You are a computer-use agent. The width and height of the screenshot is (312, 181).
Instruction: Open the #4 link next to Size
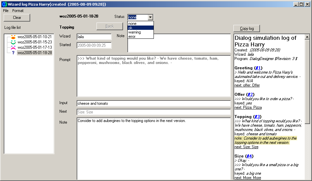(249, 156)
